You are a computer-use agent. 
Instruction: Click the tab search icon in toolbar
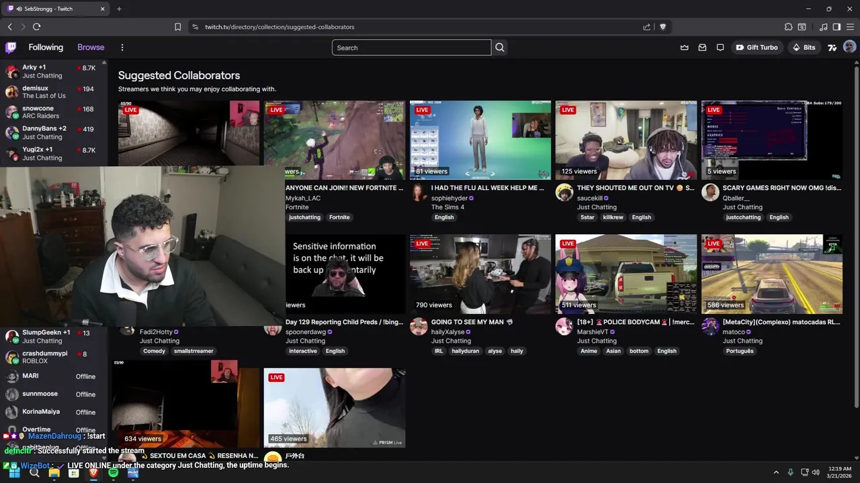click(802, 27)
